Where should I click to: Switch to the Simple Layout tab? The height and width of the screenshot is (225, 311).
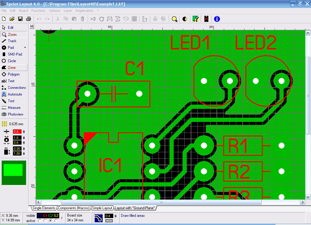click(102, 208)
